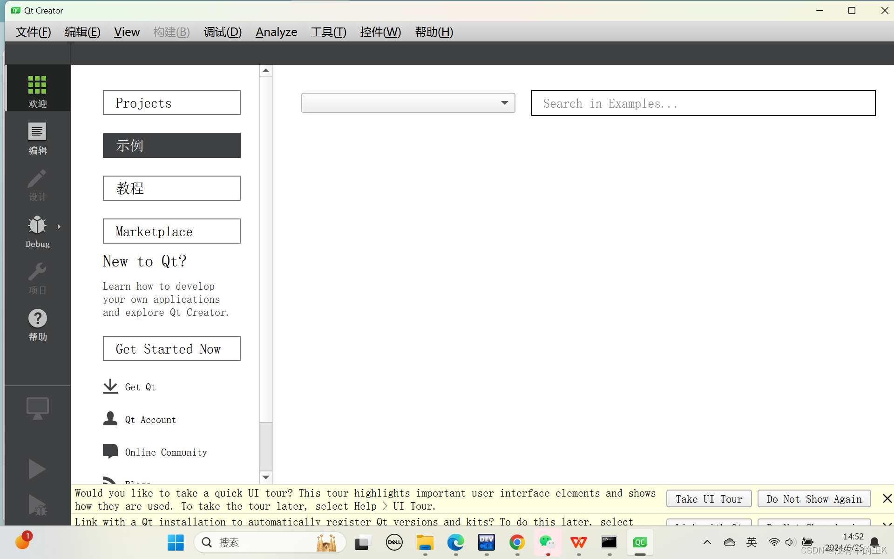
Task: Start debugging with the bug-run icon
Action: click(37, 505)
